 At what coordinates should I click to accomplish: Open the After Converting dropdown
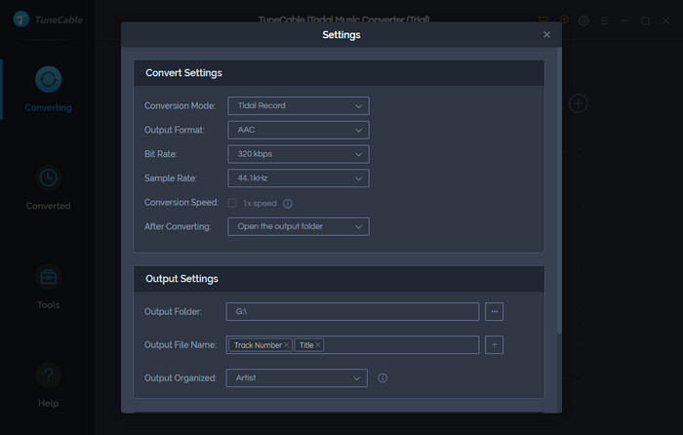tap(299, 226)
